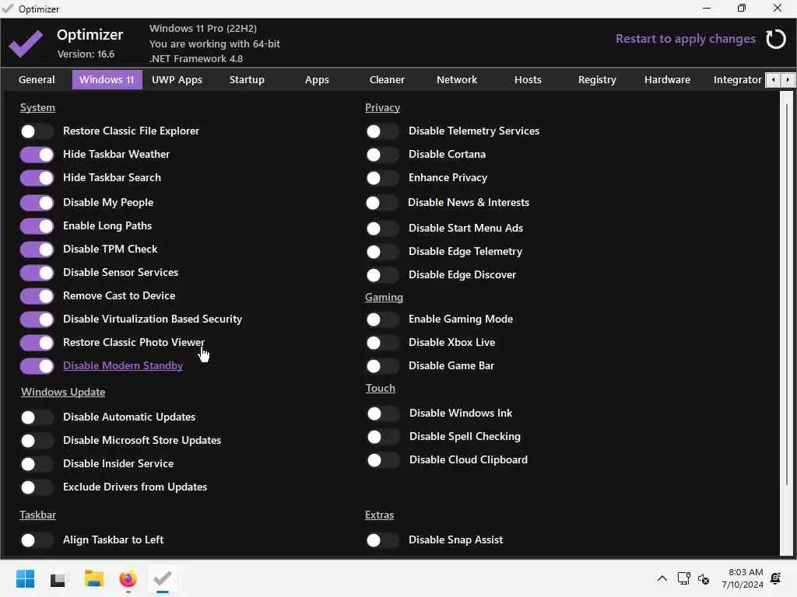
Task: Toggle Disable Windows Ink
Action: 383,414
